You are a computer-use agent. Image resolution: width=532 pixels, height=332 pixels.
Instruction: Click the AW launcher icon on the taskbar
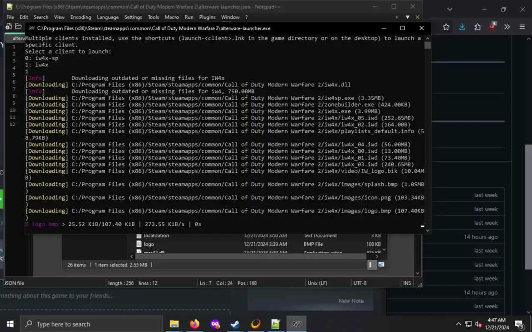(x=296, y=324)
